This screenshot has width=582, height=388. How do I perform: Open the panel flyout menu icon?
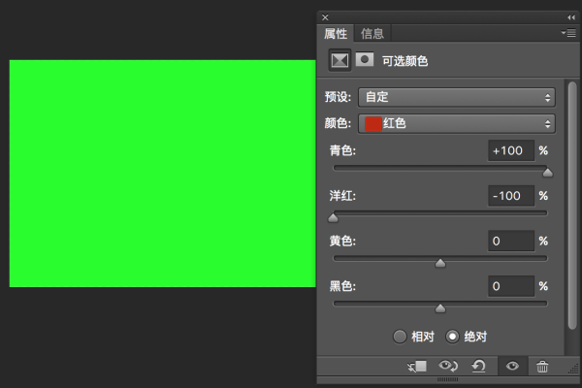568,33
